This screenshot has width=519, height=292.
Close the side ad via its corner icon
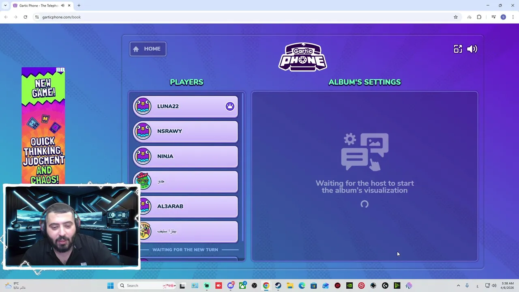62,70
